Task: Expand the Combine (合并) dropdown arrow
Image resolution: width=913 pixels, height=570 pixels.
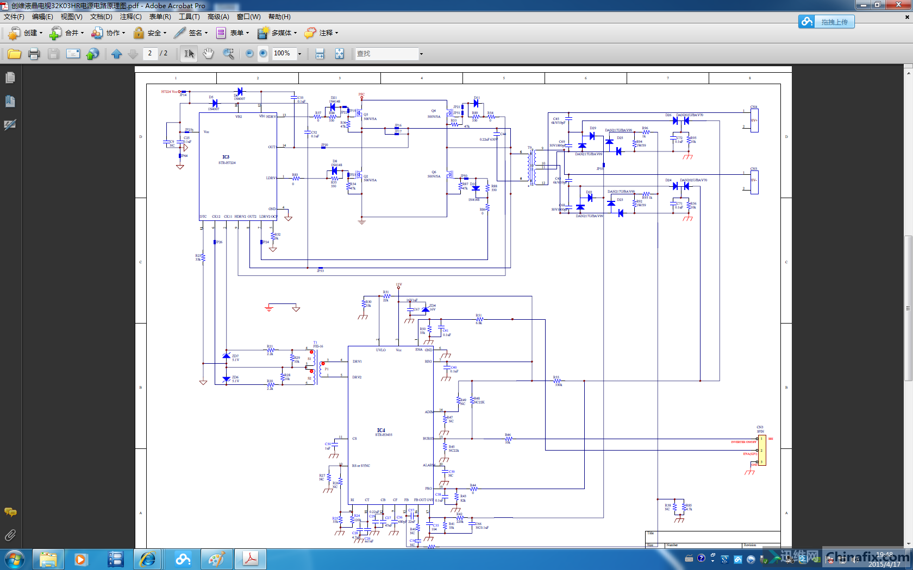Action: click(x=82, y=33)
